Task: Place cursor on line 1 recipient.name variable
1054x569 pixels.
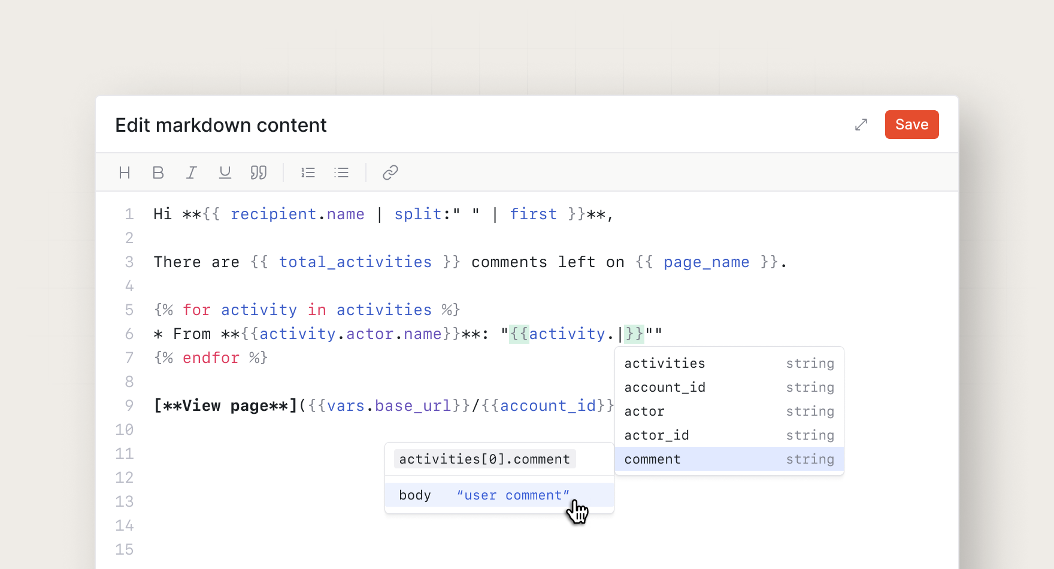Action: (x=297, y=214)
